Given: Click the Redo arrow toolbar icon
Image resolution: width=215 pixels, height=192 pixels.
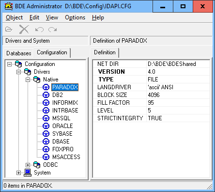Looking at the screenshot, I should click(52, 30).
